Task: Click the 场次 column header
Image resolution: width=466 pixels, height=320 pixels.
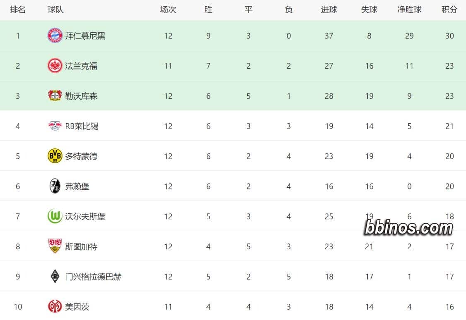Action: (x=168, y=10)
